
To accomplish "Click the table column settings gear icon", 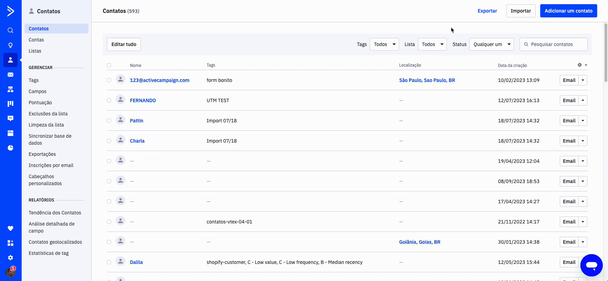I will 580,65.
